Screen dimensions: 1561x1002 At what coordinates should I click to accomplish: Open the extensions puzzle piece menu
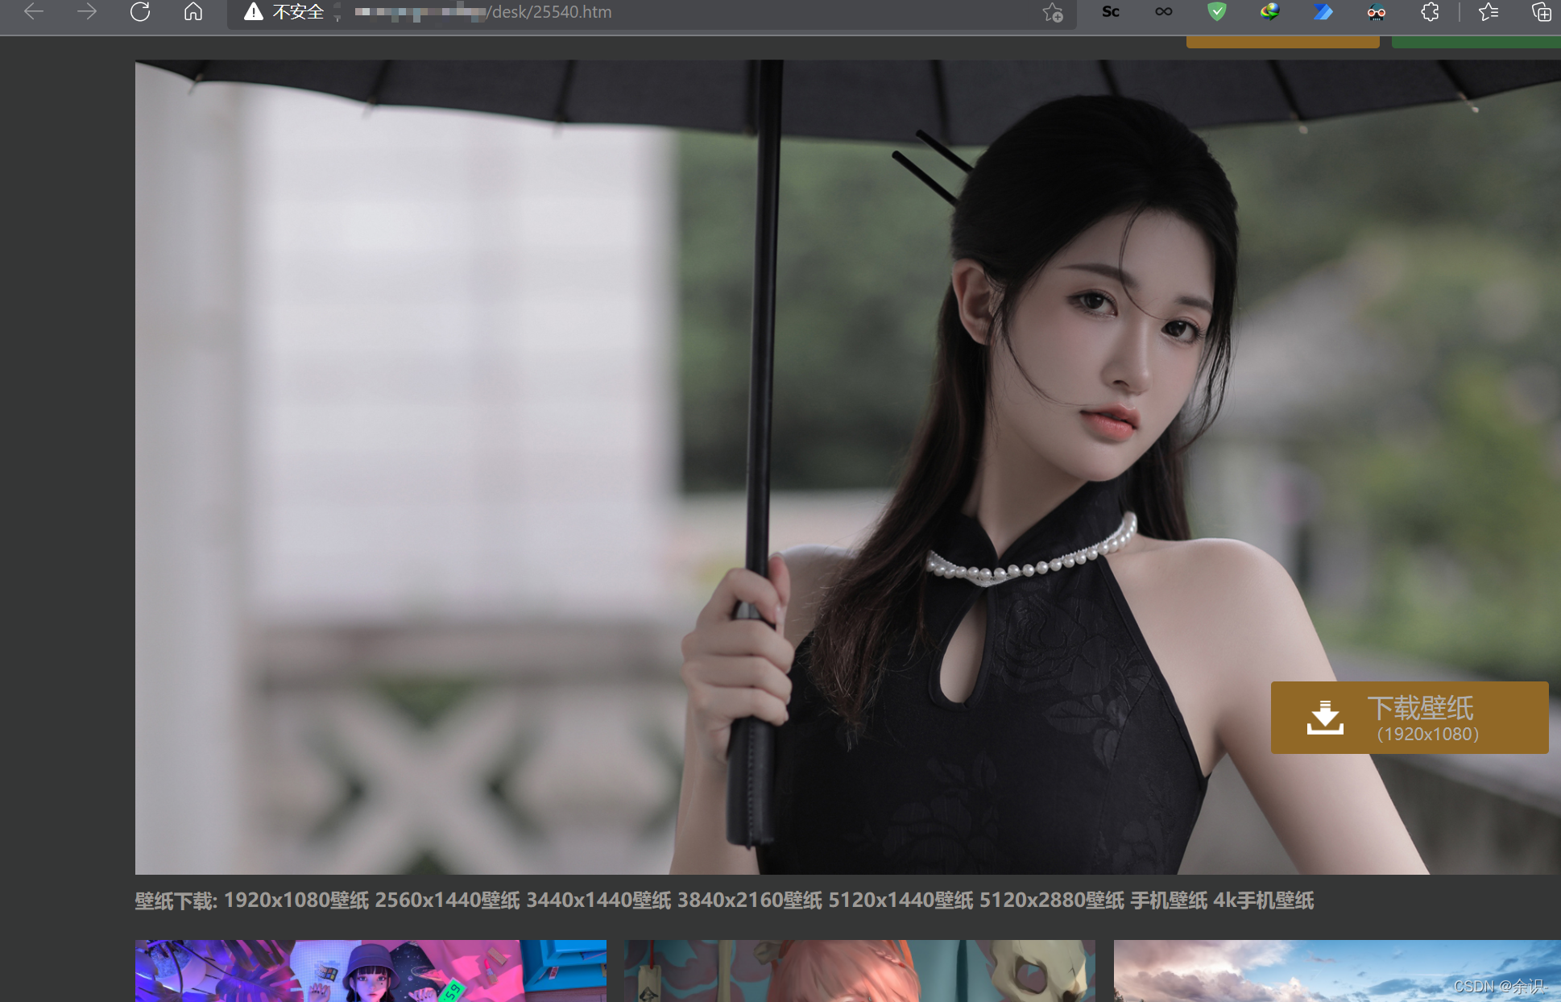(x=1430, y=12)
